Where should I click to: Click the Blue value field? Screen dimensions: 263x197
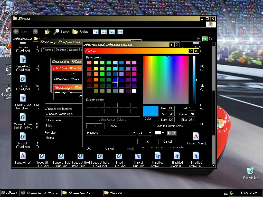click(191, 120)
